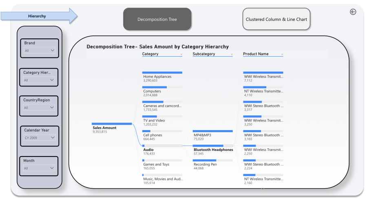Click the Hierarchy arrow shape
Screen dimensions: 367x201
coord(39,16)
